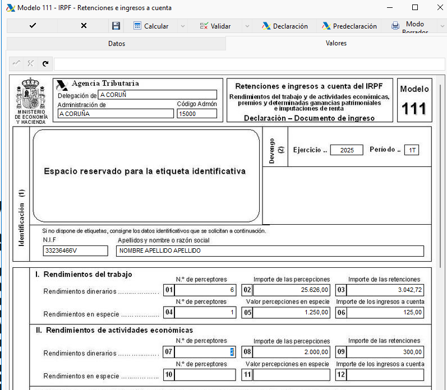The width and height of the screenshot is (447, 390).
Task: Run Calcular from the toolbar
Action: 151,26
